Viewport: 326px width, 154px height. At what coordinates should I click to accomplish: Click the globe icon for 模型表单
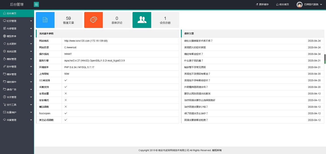[x=5, y=36]
